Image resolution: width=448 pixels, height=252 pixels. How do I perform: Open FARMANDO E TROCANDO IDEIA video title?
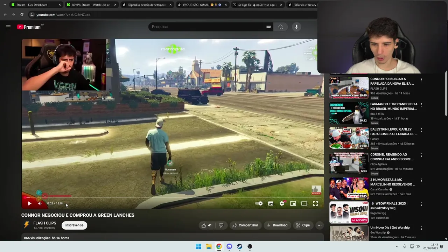coord(394,106)
